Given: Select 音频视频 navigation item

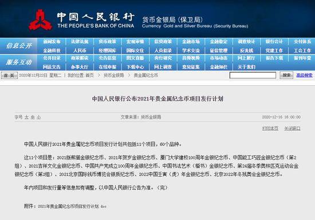Looking at the screenshot, I should [191, 58].
